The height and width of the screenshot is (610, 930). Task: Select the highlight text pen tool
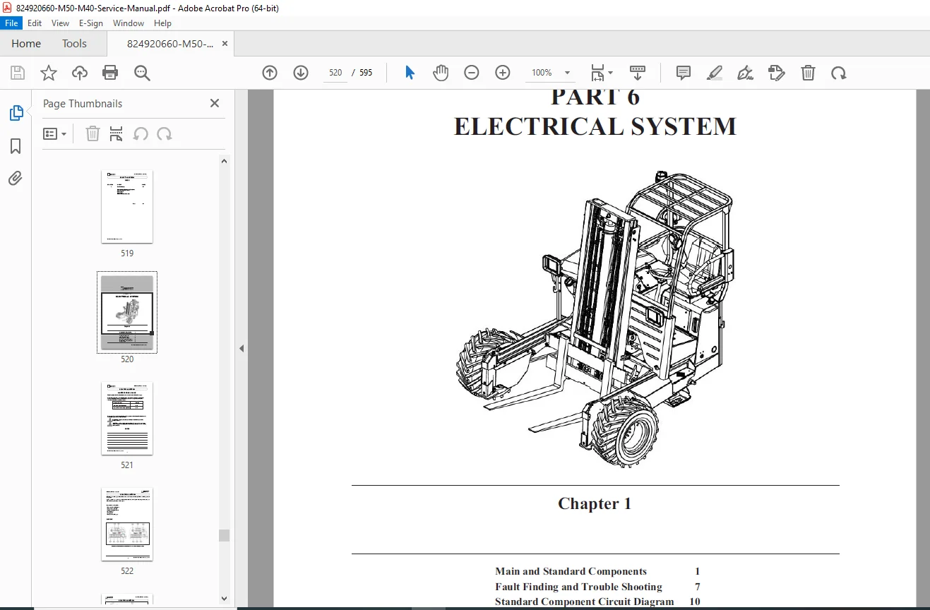[715, 73]
